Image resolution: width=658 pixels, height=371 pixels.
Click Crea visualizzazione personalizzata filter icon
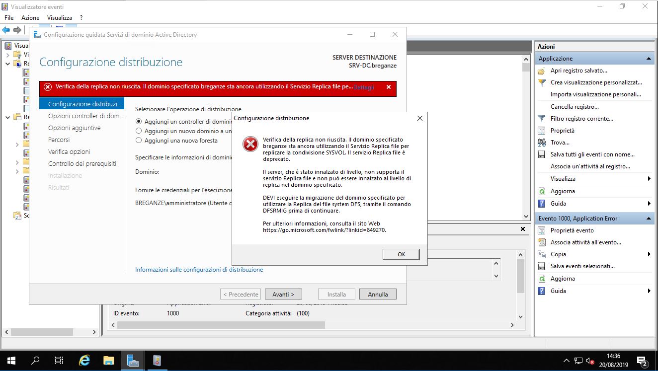[x=542, y=82]
